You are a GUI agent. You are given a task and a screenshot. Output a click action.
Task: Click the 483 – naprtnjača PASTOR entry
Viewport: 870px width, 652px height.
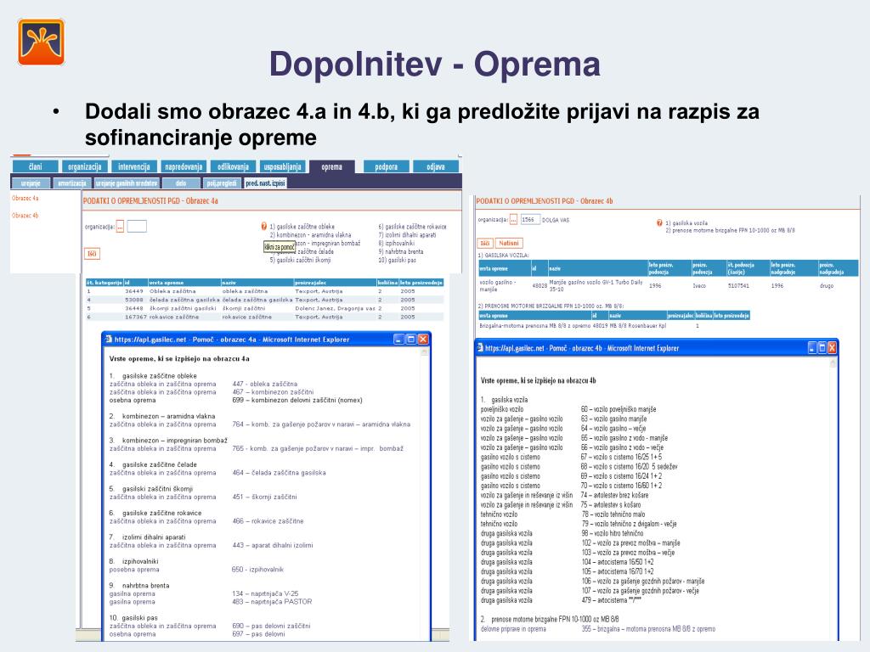coord(272,602)
